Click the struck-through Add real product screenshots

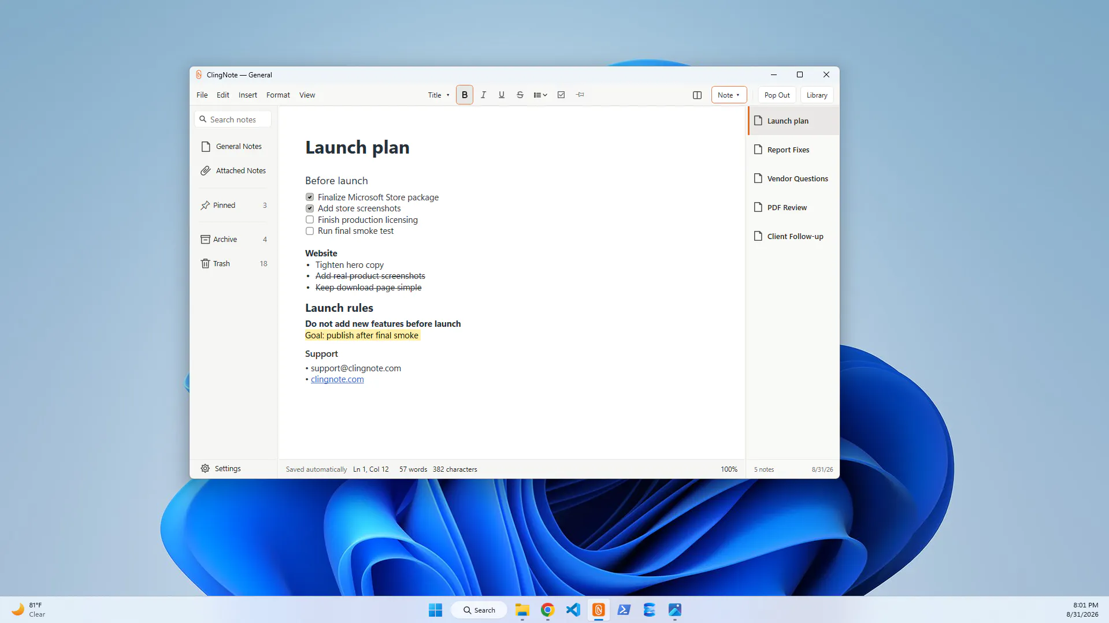370,276
